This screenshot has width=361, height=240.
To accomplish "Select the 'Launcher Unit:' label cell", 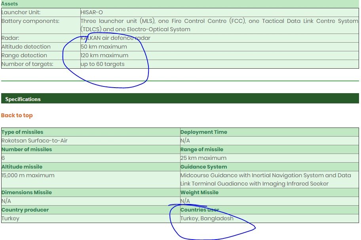I will coord(41,12).
